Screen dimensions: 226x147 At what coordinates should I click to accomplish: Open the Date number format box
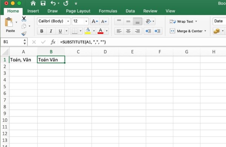219,21
